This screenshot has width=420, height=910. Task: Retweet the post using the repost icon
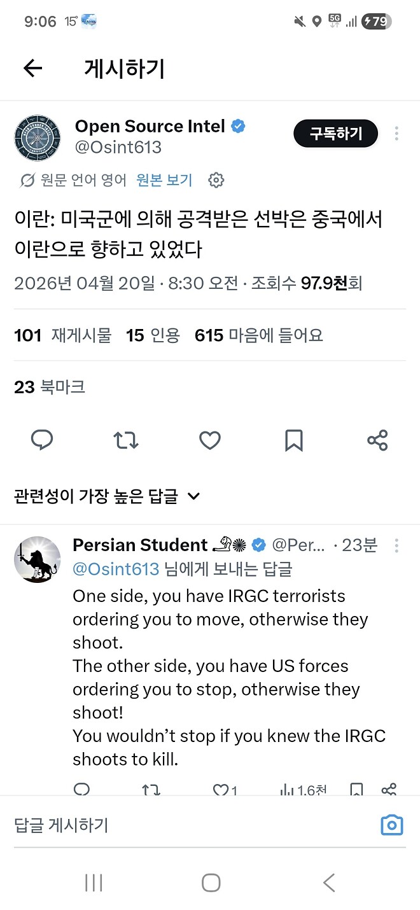click(x=125, y=440)
